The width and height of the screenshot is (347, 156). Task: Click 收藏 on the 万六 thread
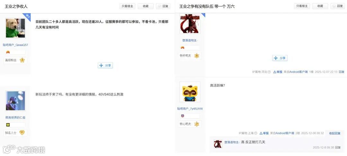(320, 6)
